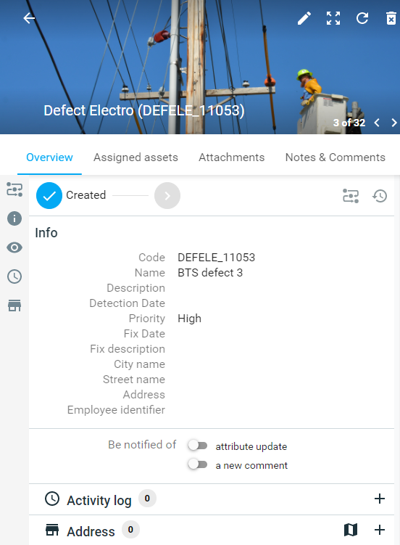Enable attribute update notifications
The image size is (400, 545).
click(197, 446)
